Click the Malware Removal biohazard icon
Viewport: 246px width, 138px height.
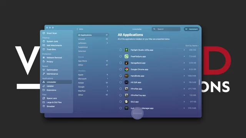tap(44, 58)
